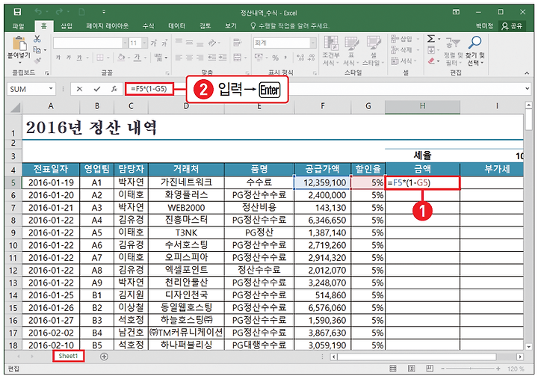This screenshot has width=538, height=379.
Task: Expand the formula bar chevron
Action: [527, 89]
